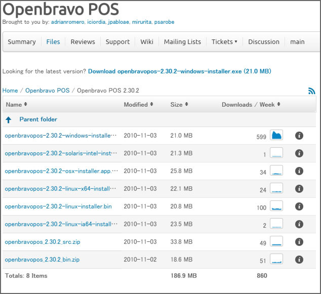Sort by Downloads / Week column
321x294 pixels.
pos(251,105)
